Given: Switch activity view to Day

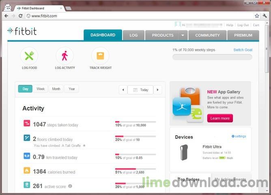Looking at the screenshot, I should click(x=25, y=89).
